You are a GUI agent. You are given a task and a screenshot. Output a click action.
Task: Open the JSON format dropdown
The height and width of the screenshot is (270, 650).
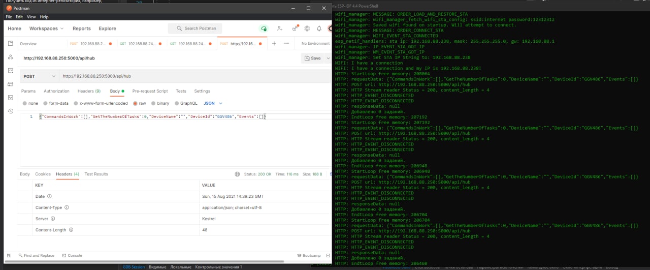(213, 103)
